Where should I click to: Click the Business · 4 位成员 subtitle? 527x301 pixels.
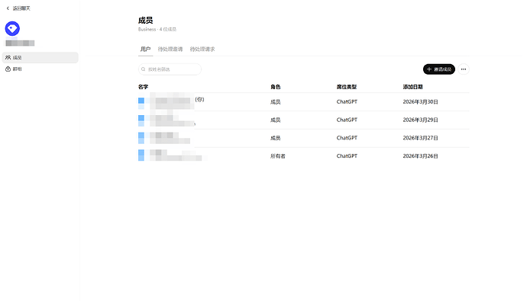(x=157, y=30)
